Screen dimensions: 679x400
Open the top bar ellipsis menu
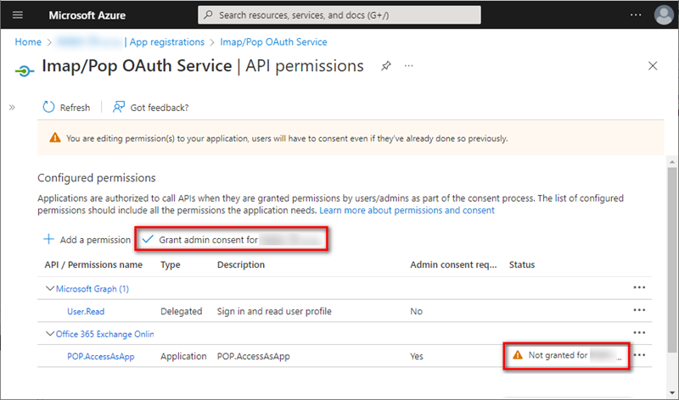(636, 15)
